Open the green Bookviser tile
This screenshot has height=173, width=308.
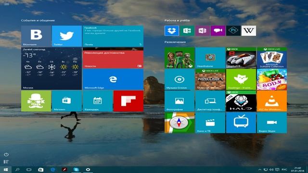36,101
